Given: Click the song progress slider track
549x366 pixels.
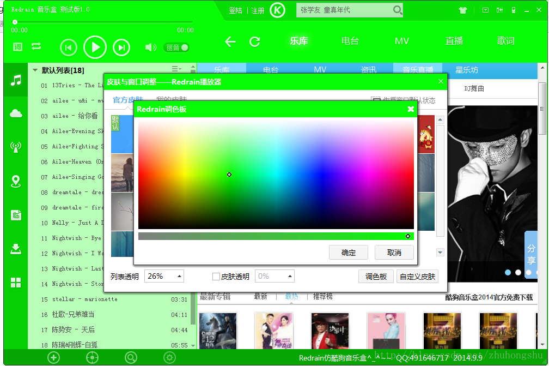Looking at the screenshot, I should click(101, 22).
